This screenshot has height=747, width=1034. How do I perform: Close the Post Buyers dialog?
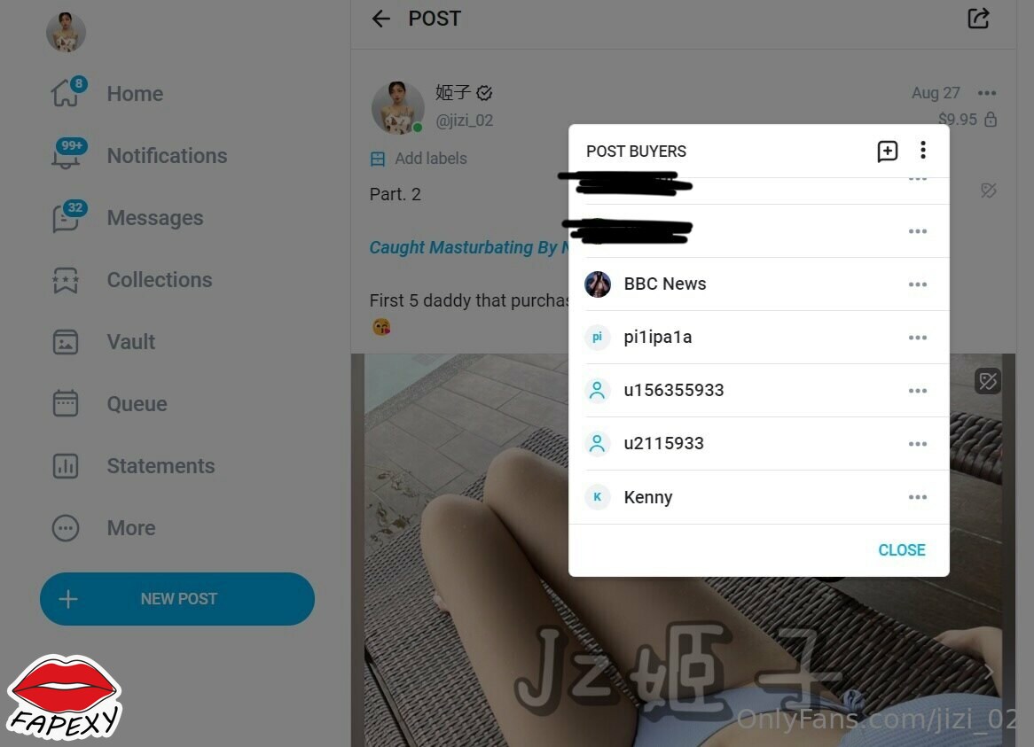point(902,550)
